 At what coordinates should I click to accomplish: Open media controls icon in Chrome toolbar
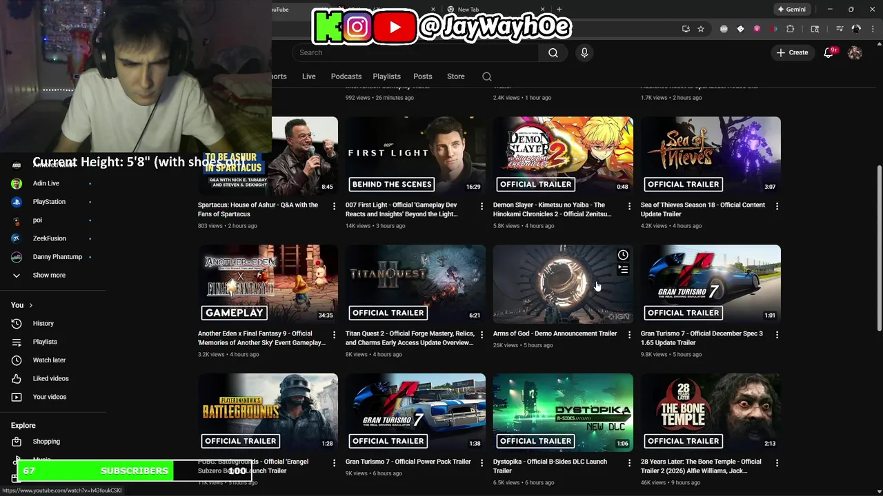tap(840, 29)
